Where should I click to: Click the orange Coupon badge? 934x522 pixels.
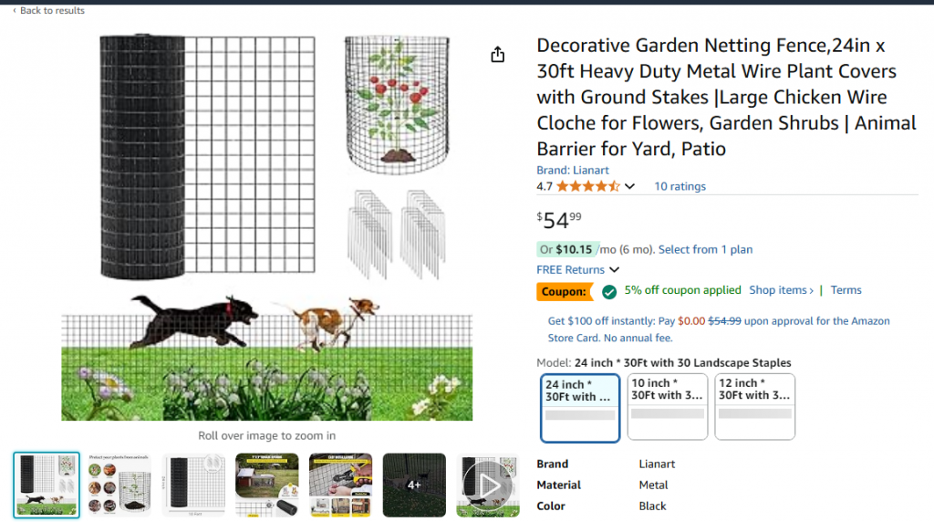coord(564,292)
